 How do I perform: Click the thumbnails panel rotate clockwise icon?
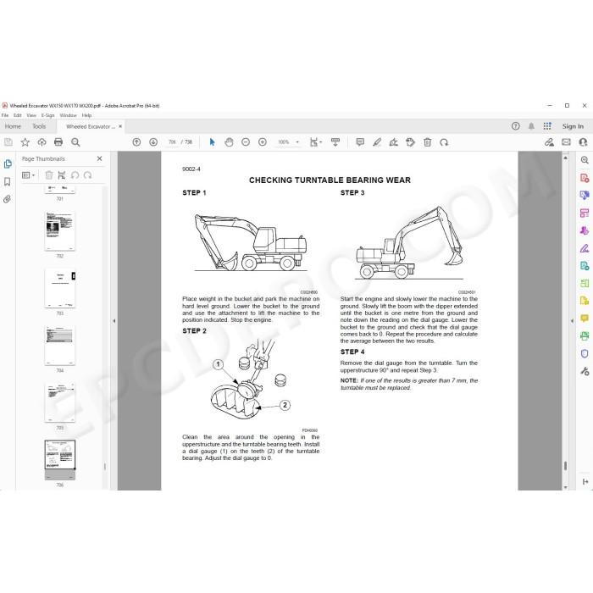(88, 175)
